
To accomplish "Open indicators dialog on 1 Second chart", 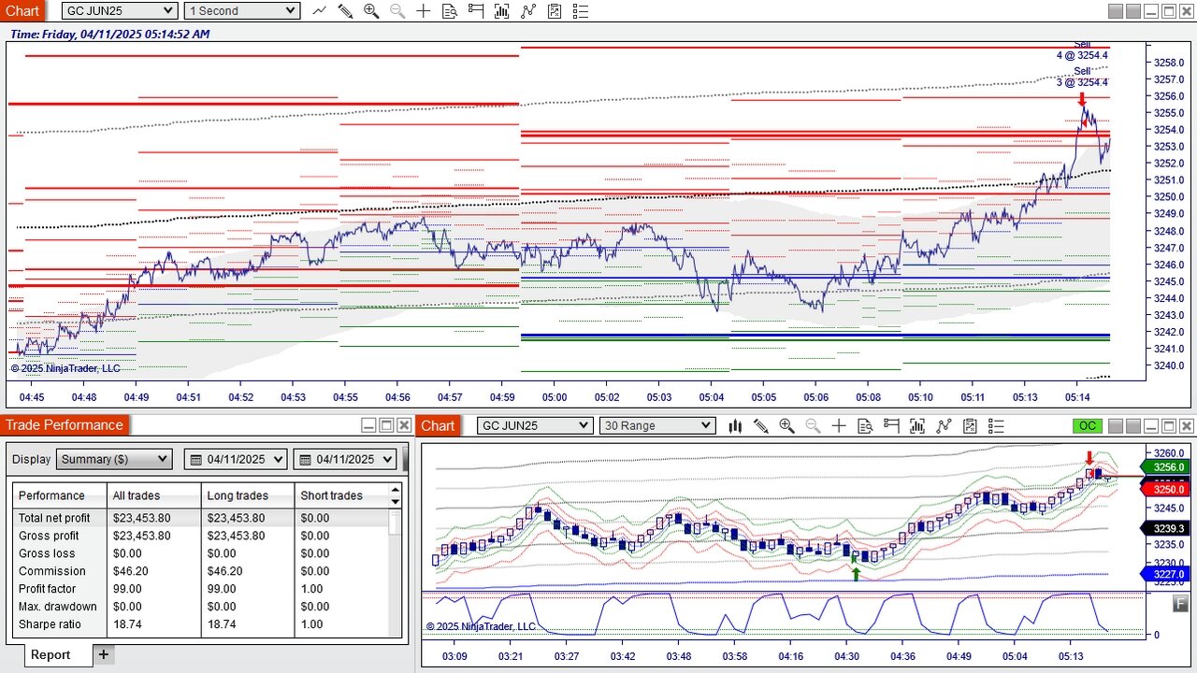I will (x=502, y=10).
